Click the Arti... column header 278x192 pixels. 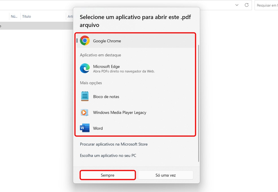(70, 16)
